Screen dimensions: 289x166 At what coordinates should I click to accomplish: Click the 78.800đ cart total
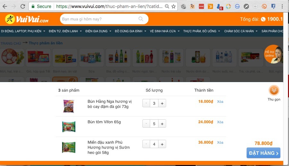263,143
